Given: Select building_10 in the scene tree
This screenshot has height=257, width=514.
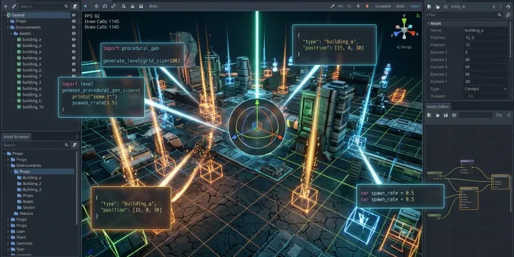Looking at the screenshot, I should (33, 107).
